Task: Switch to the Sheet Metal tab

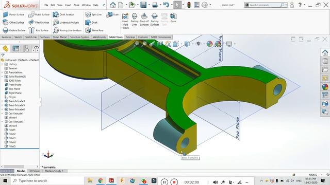Action: pyautogui.click(x=60, y=37)
